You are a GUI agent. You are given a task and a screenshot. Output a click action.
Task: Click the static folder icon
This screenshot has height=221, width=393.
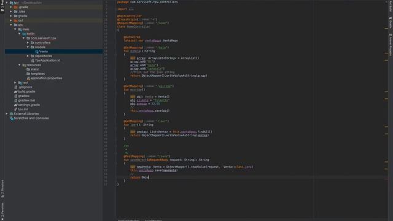point(28,69)
